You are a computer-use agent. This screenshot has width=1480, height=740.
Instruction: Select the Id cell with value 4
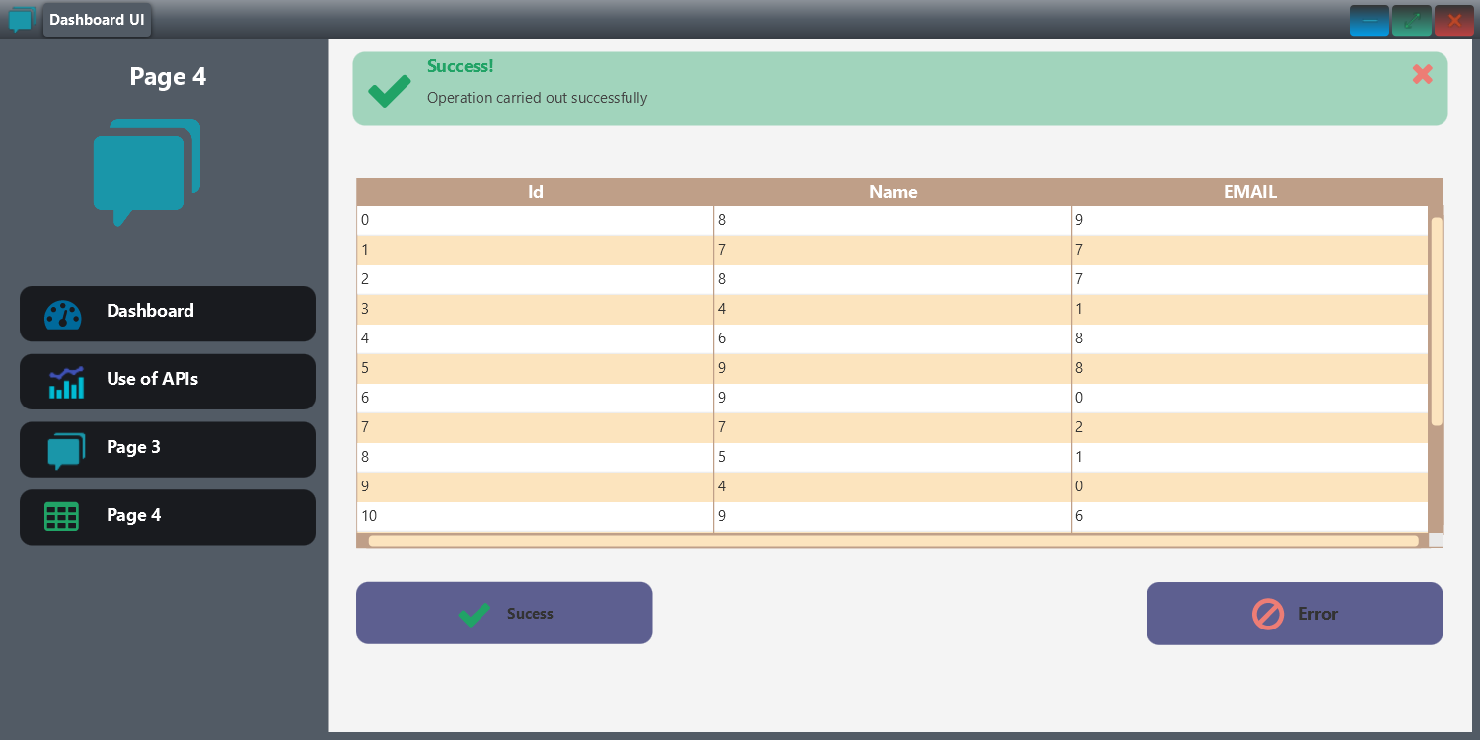pyautogui.click(x=536, y=339)
